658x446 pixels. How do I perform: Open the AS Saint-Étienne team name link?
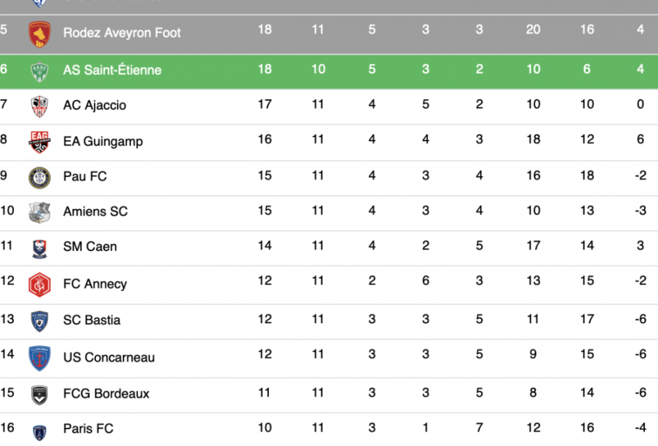pyautogui.click(x=112, y=71)
